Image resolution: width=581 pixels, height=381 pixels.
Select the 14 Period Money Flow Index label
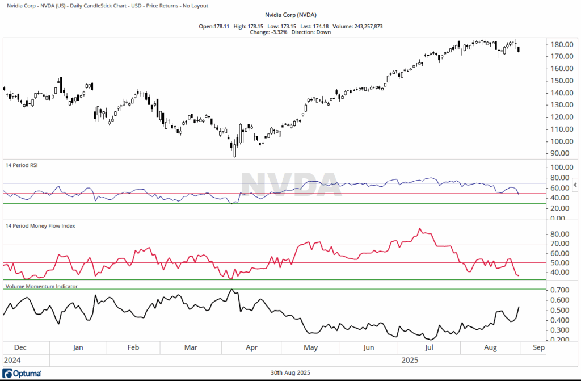click(40, 225)
